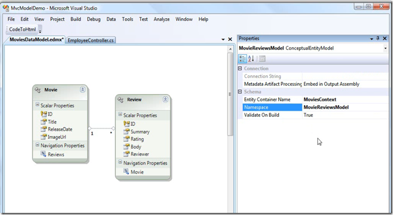This screenshot has width=393, height=215.
Task: Collapse Review Navigation Properties section
Action: pyautogui.click(x=120, y=162)
